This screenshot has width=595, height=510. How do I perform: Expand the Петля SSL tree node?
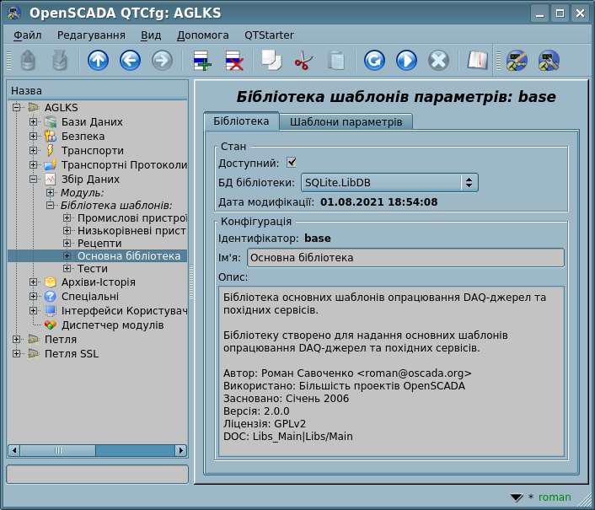16,354
